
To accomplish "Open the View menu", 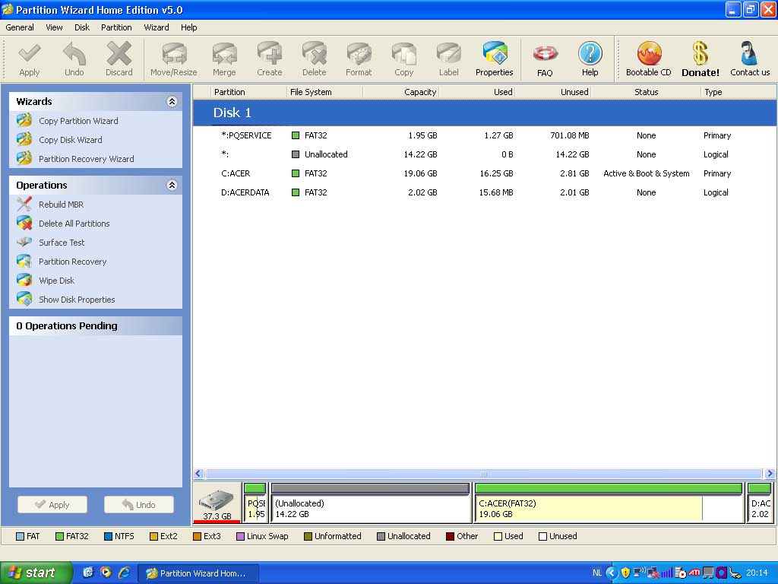I will (x=54, y=27).
